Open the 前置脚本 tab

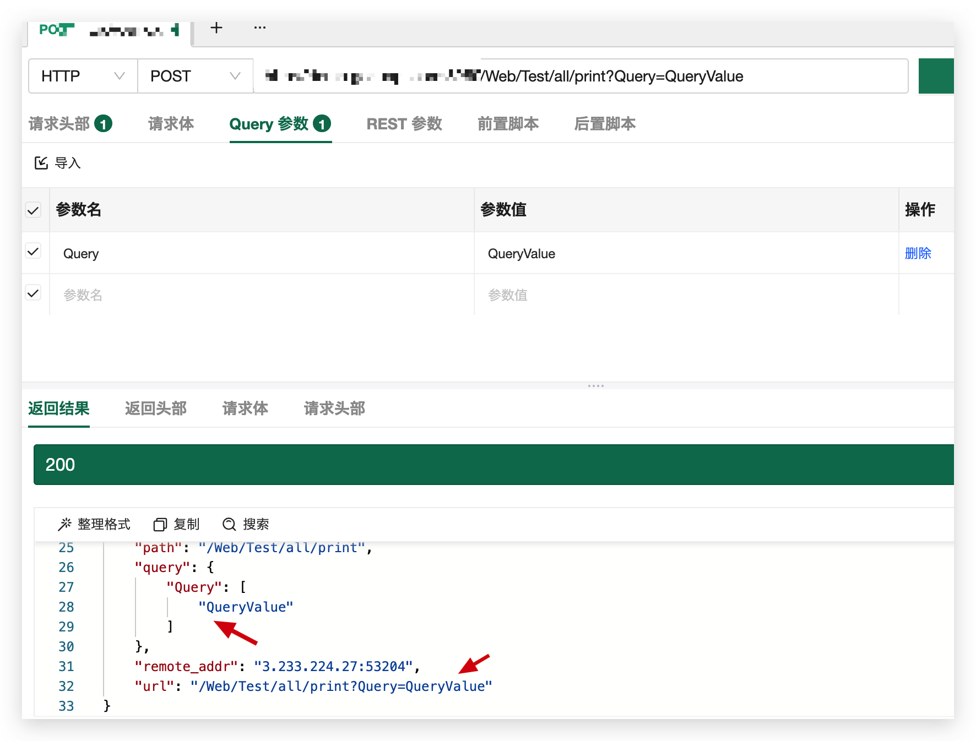(x=508, y=124)
